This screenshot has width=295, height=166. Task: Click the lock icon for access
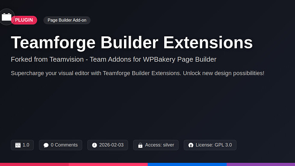tap(140, 145)
